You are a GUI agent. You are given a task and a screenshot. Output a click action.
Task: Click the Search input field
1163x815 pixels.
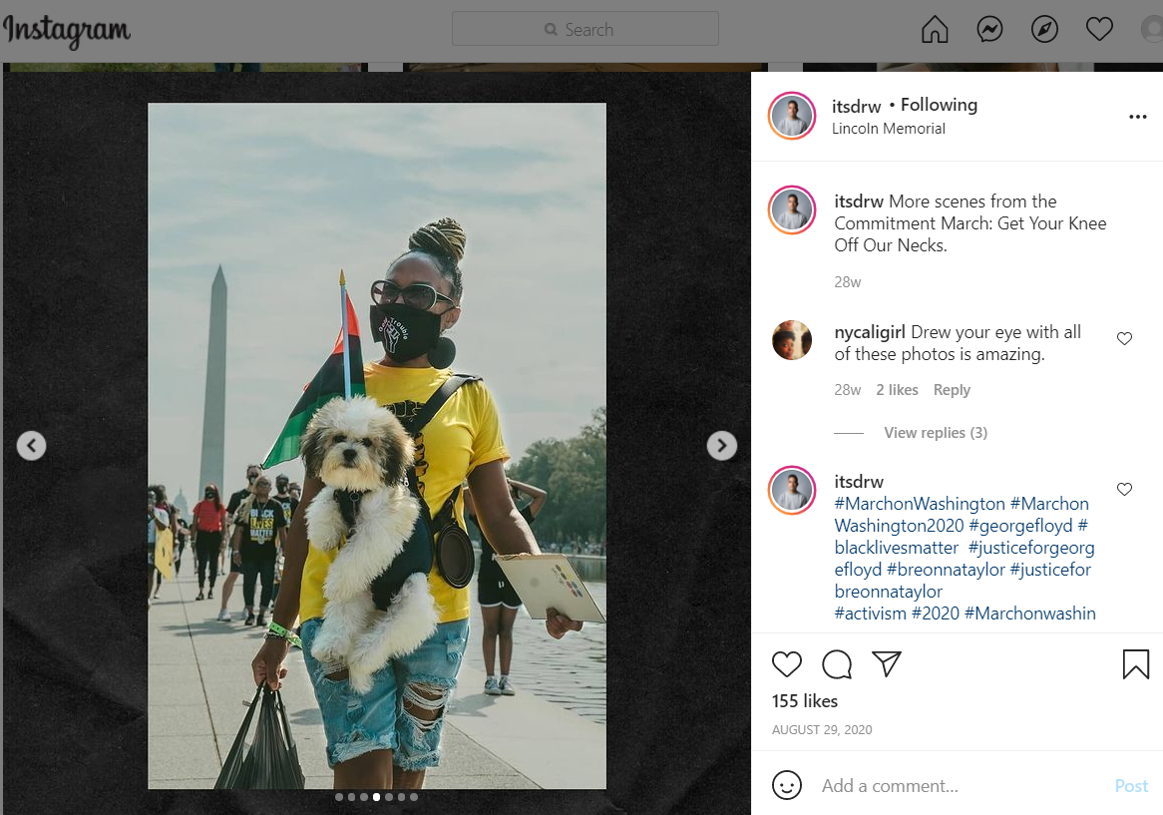pyautogui.click(x=585, y=30)
